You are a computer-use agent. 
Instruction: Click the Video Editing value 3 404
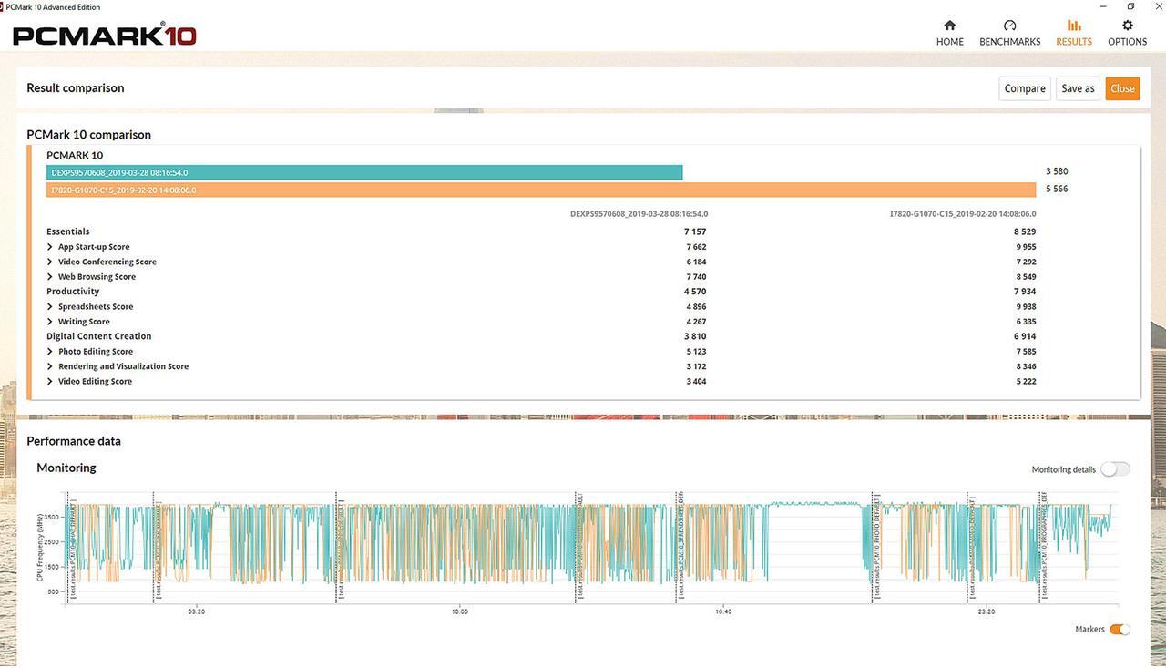point(696,382)
